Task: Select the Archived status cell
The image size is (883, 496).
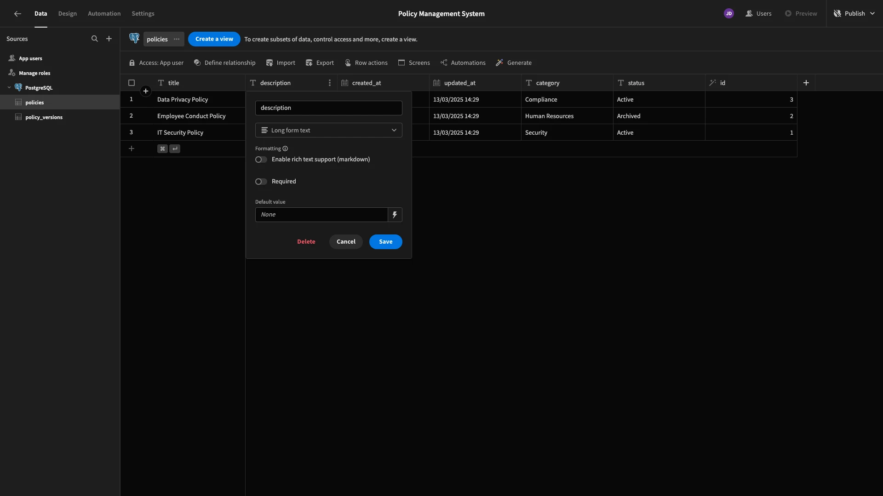Action: (x=659, y=116)
